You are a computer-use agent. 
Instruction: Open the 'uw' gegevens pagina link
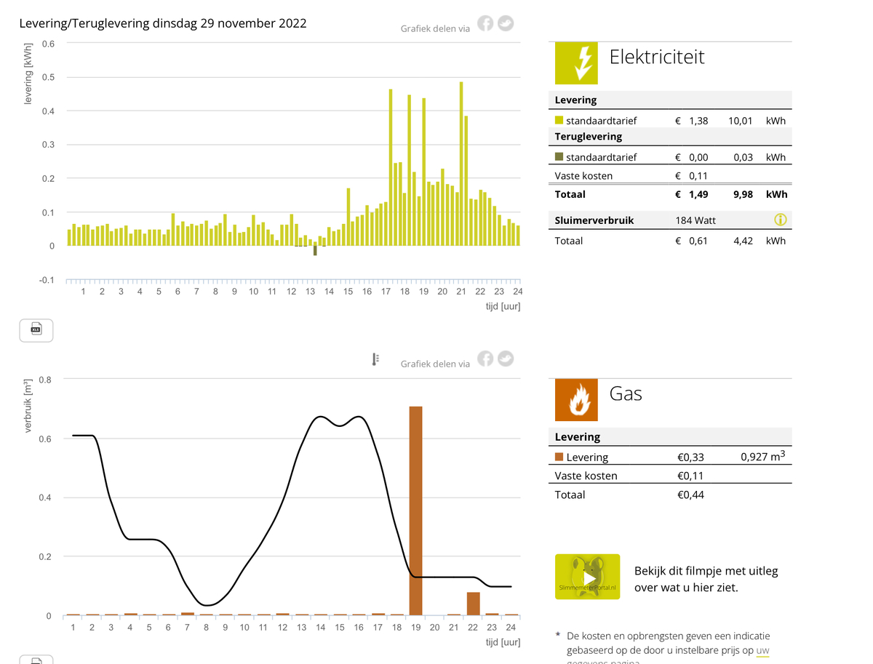pos(762,650)
